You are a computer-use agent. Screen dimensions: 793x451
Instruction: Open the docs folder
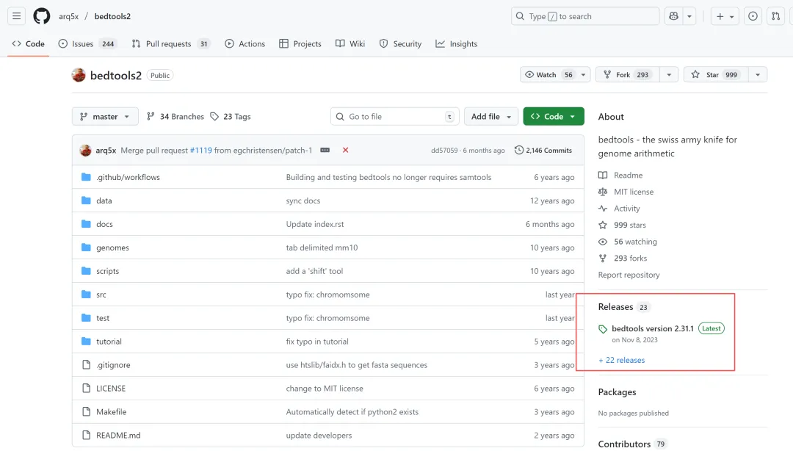click(x=105, y=224)
